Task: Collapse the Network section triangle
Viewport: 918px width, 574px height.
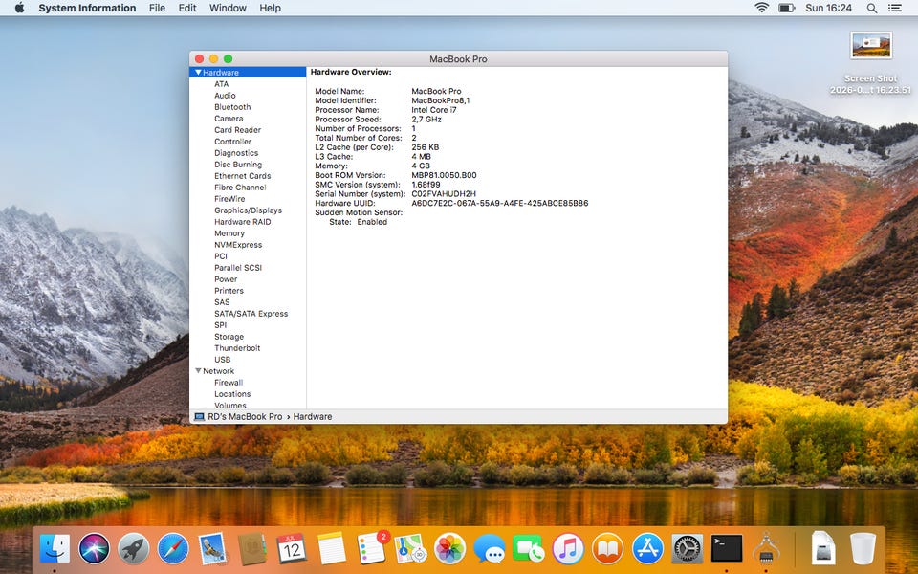Action: pyautogui.click(x=199, y=371)
